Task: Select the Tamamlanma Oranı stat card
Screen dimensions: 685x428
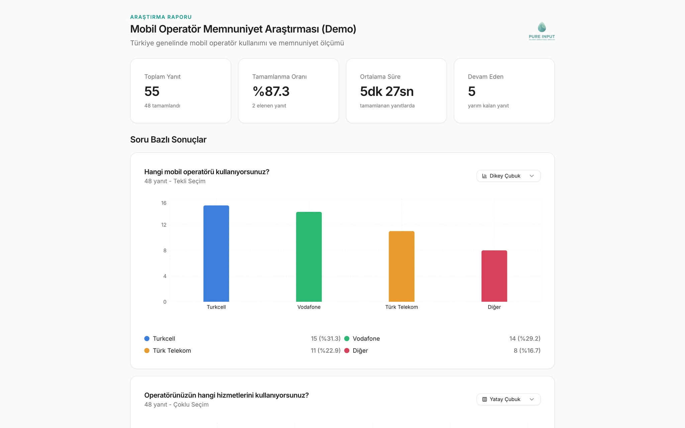Action: click(288, 91)
